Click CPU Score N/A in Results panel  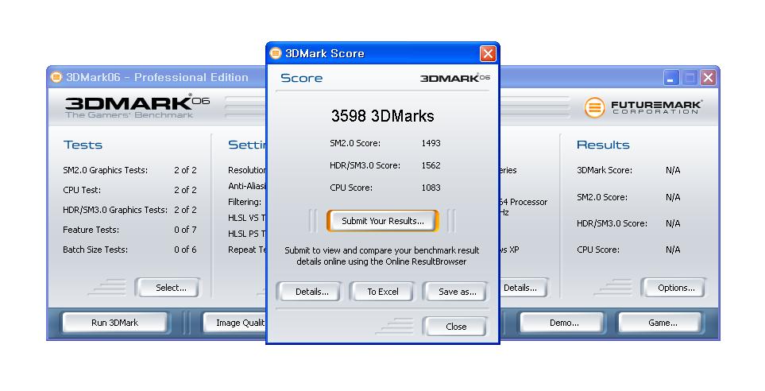point(628,250)
